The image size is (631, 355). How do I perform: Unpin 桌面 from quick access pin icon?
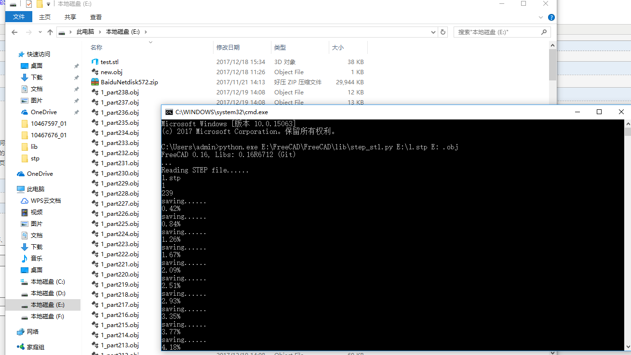tap(76, 66)
